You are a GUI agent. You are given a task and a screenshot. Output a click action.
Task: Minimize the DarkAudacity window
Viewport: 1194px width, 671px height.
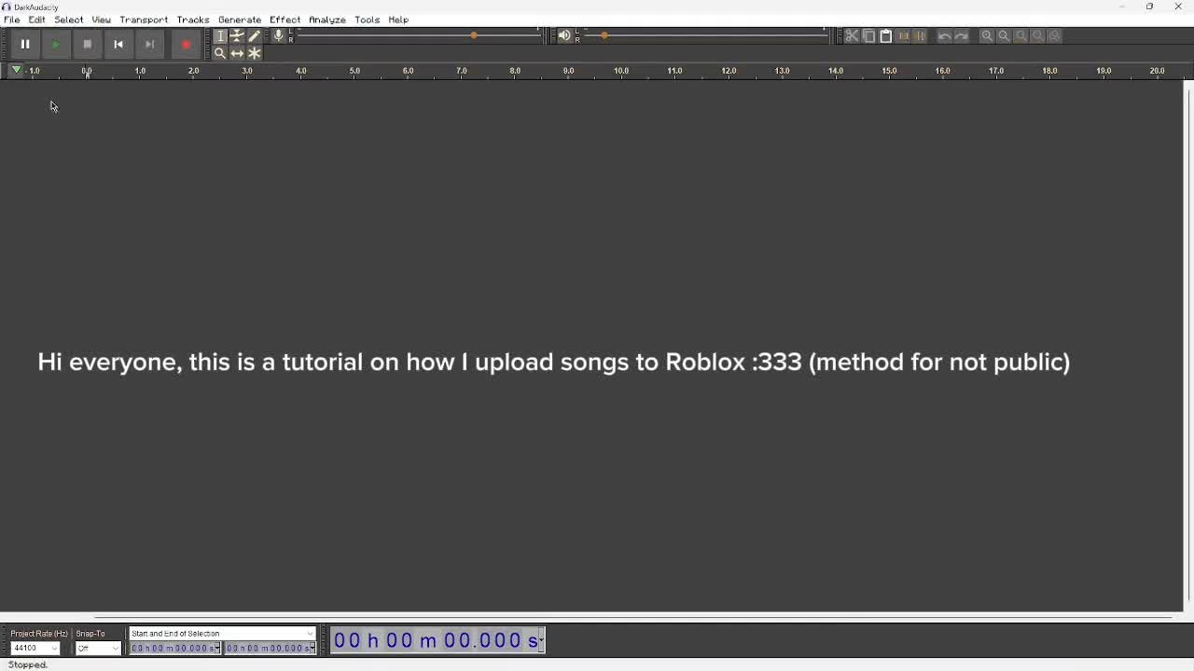1122,7
